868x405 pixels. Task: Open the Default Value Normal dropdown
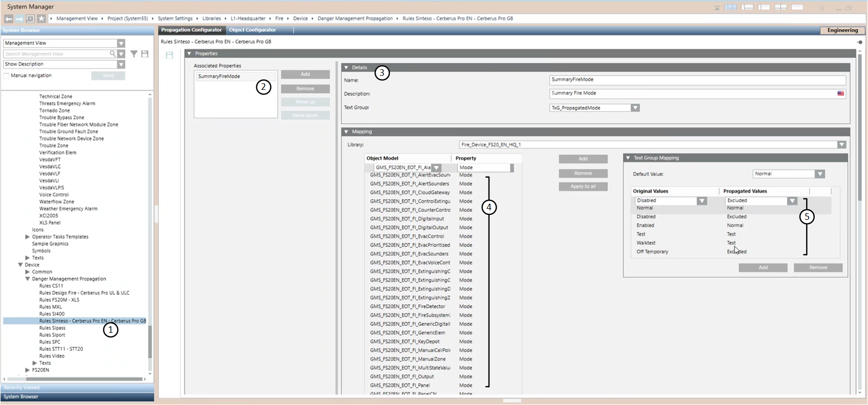click(x=820, y=174)
